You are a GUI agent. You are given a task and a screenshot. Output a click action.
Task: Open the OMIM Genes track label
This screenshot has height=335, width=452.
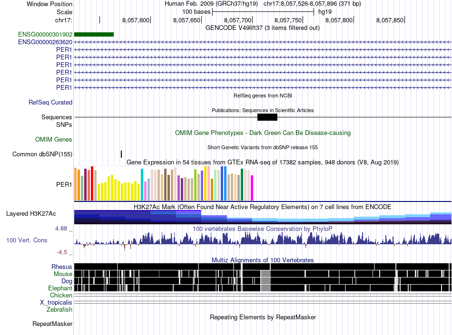(54, 140)
